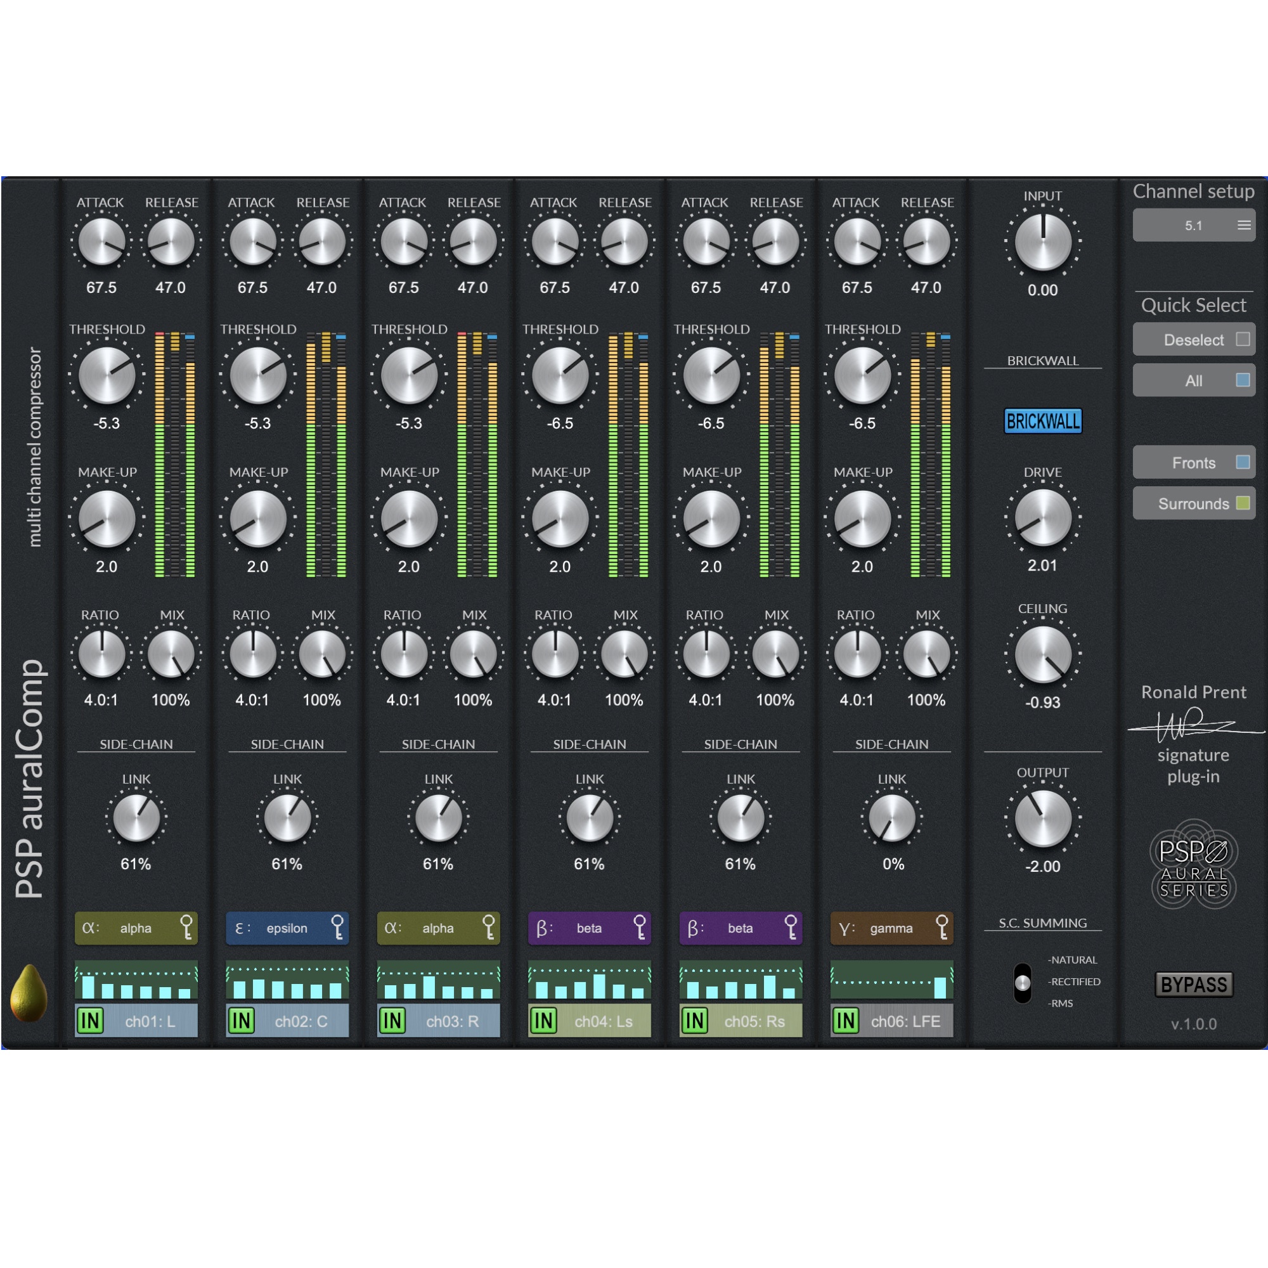Click the -NATURAL summing mode label
1268x1268 pixels.
coord(1071,959)
